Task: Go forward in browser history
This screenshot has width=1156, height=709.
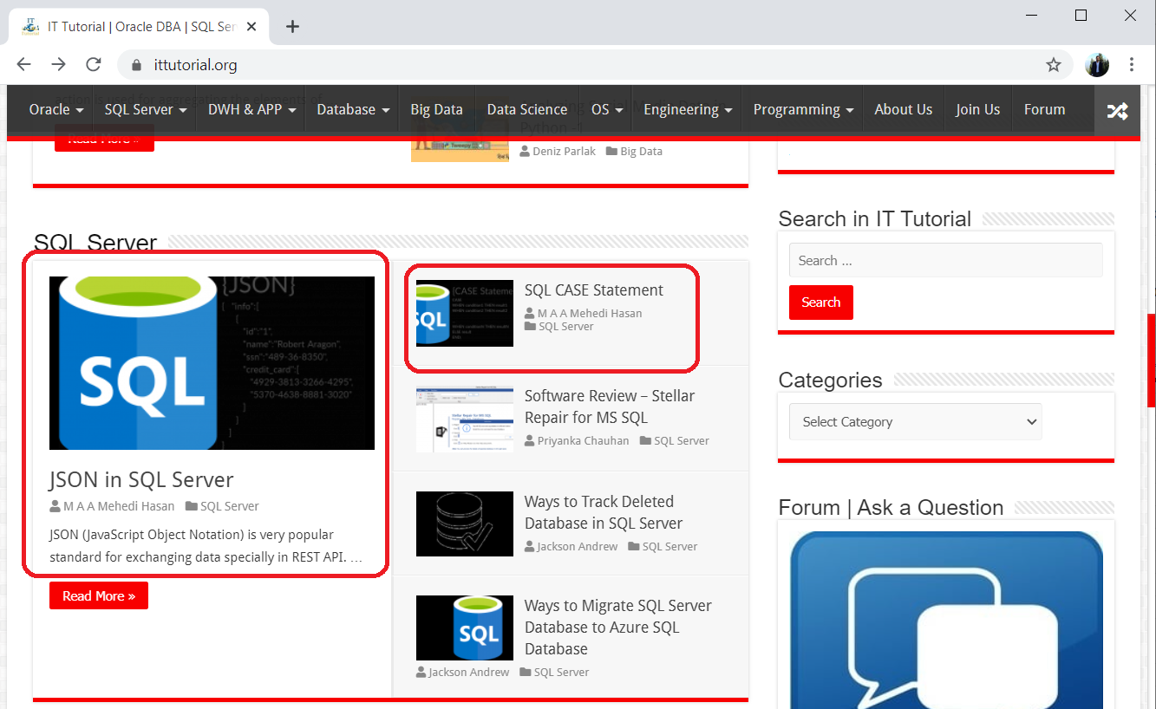Action: tap(58, 64)
